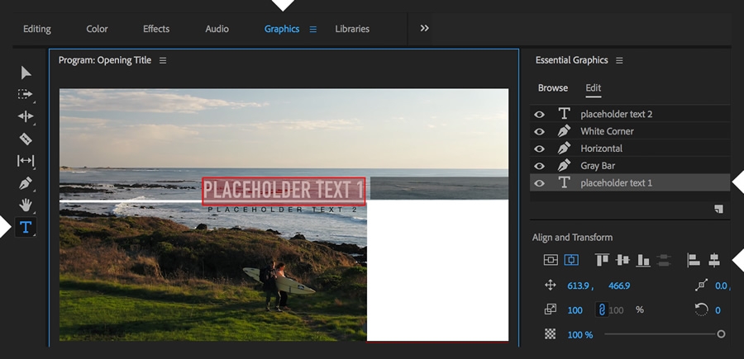Viewport: 744px width, 359px height.
Task: Click the Rotation icon
Action: [x=701, y=309]
